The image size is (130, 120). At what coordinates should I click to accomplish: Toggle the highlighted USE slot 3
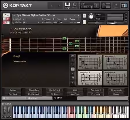click(x=73, y=69)
